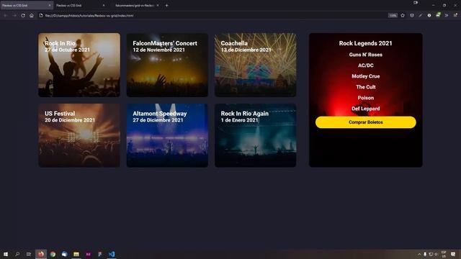This screenshot has width=461, height=259.
Task: Click the Def Leppard band name
Action: tap(366, 109)
